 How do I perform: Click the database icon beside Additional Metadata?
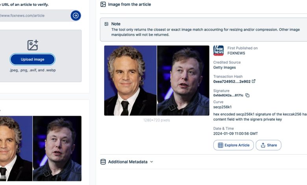(x=103, y=162)
